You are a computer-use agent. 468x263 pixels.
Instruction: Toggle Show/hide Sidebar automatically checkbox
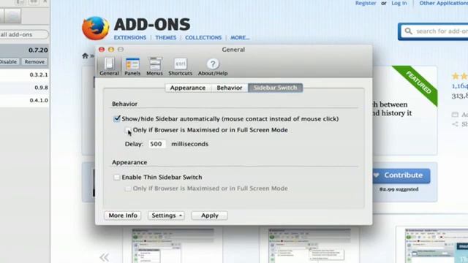coord(117,118)
